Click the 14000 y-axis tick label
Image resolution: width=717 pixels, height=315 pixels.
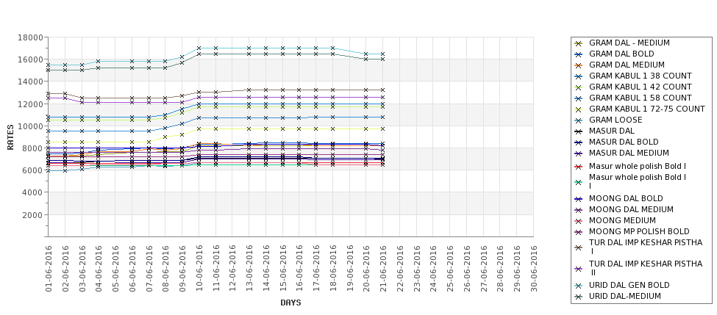tap(30, 82)
